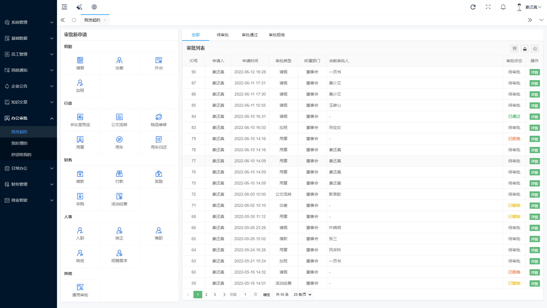Open the 借款 loan application icon
547x308 pixels.
pos(80,177)
